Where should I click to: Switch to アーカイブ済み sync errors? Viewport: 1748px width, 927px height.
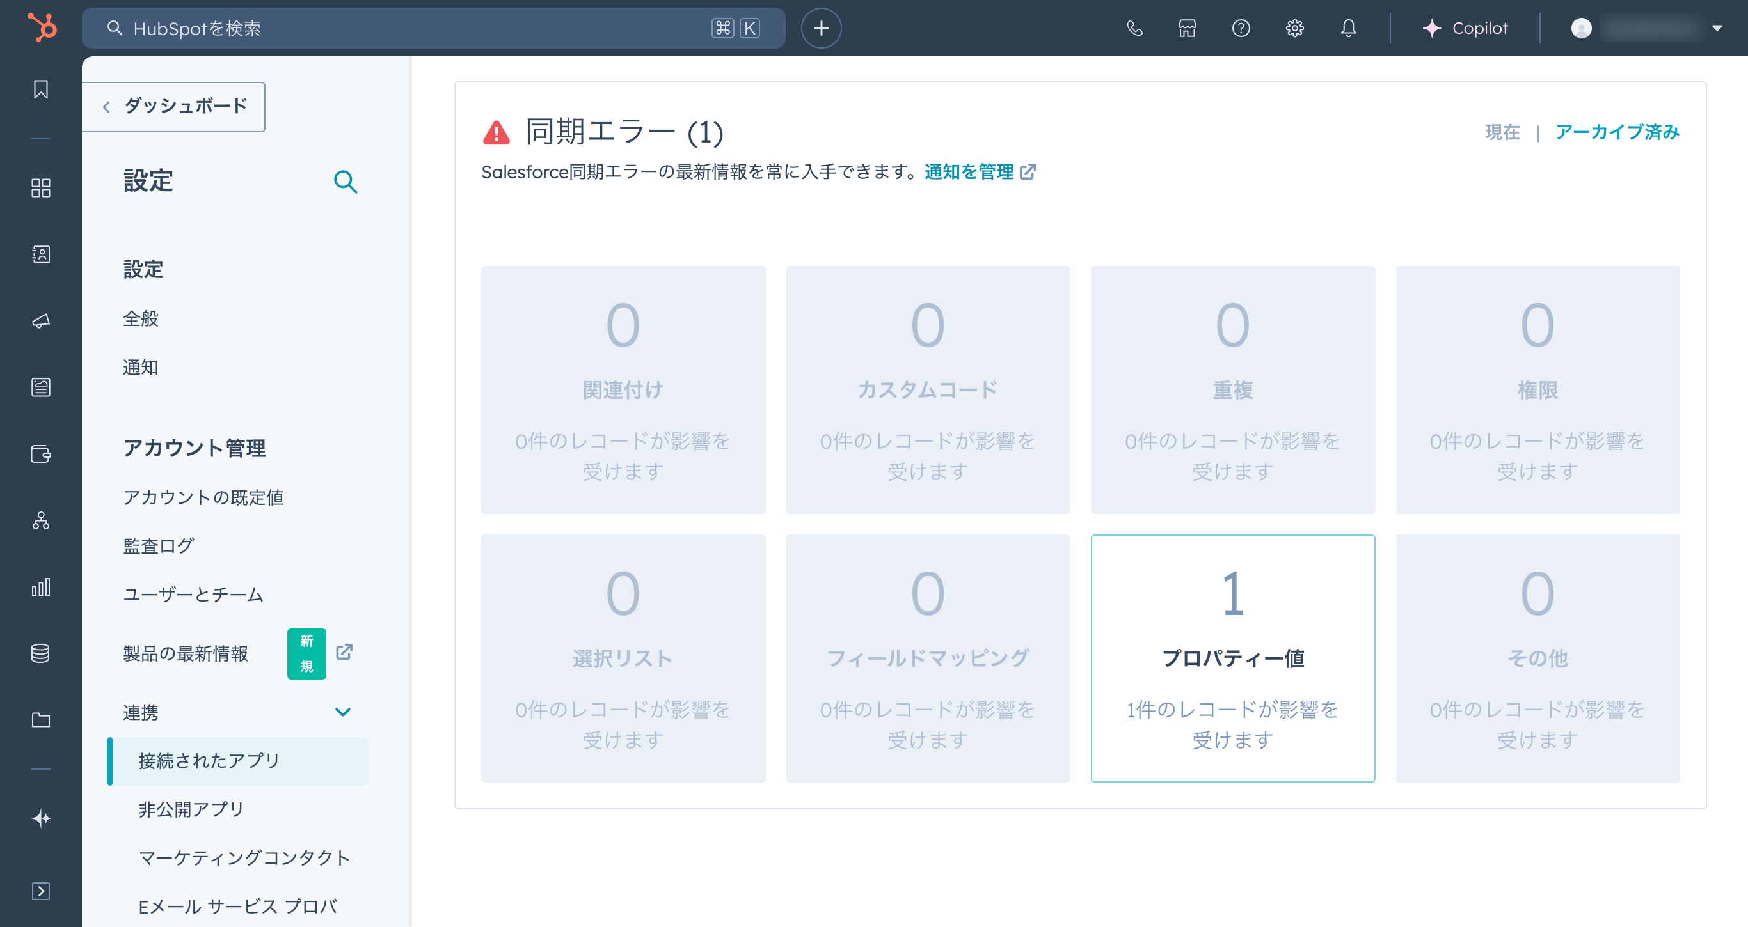pyautogui.click(x=1617, y=132)
